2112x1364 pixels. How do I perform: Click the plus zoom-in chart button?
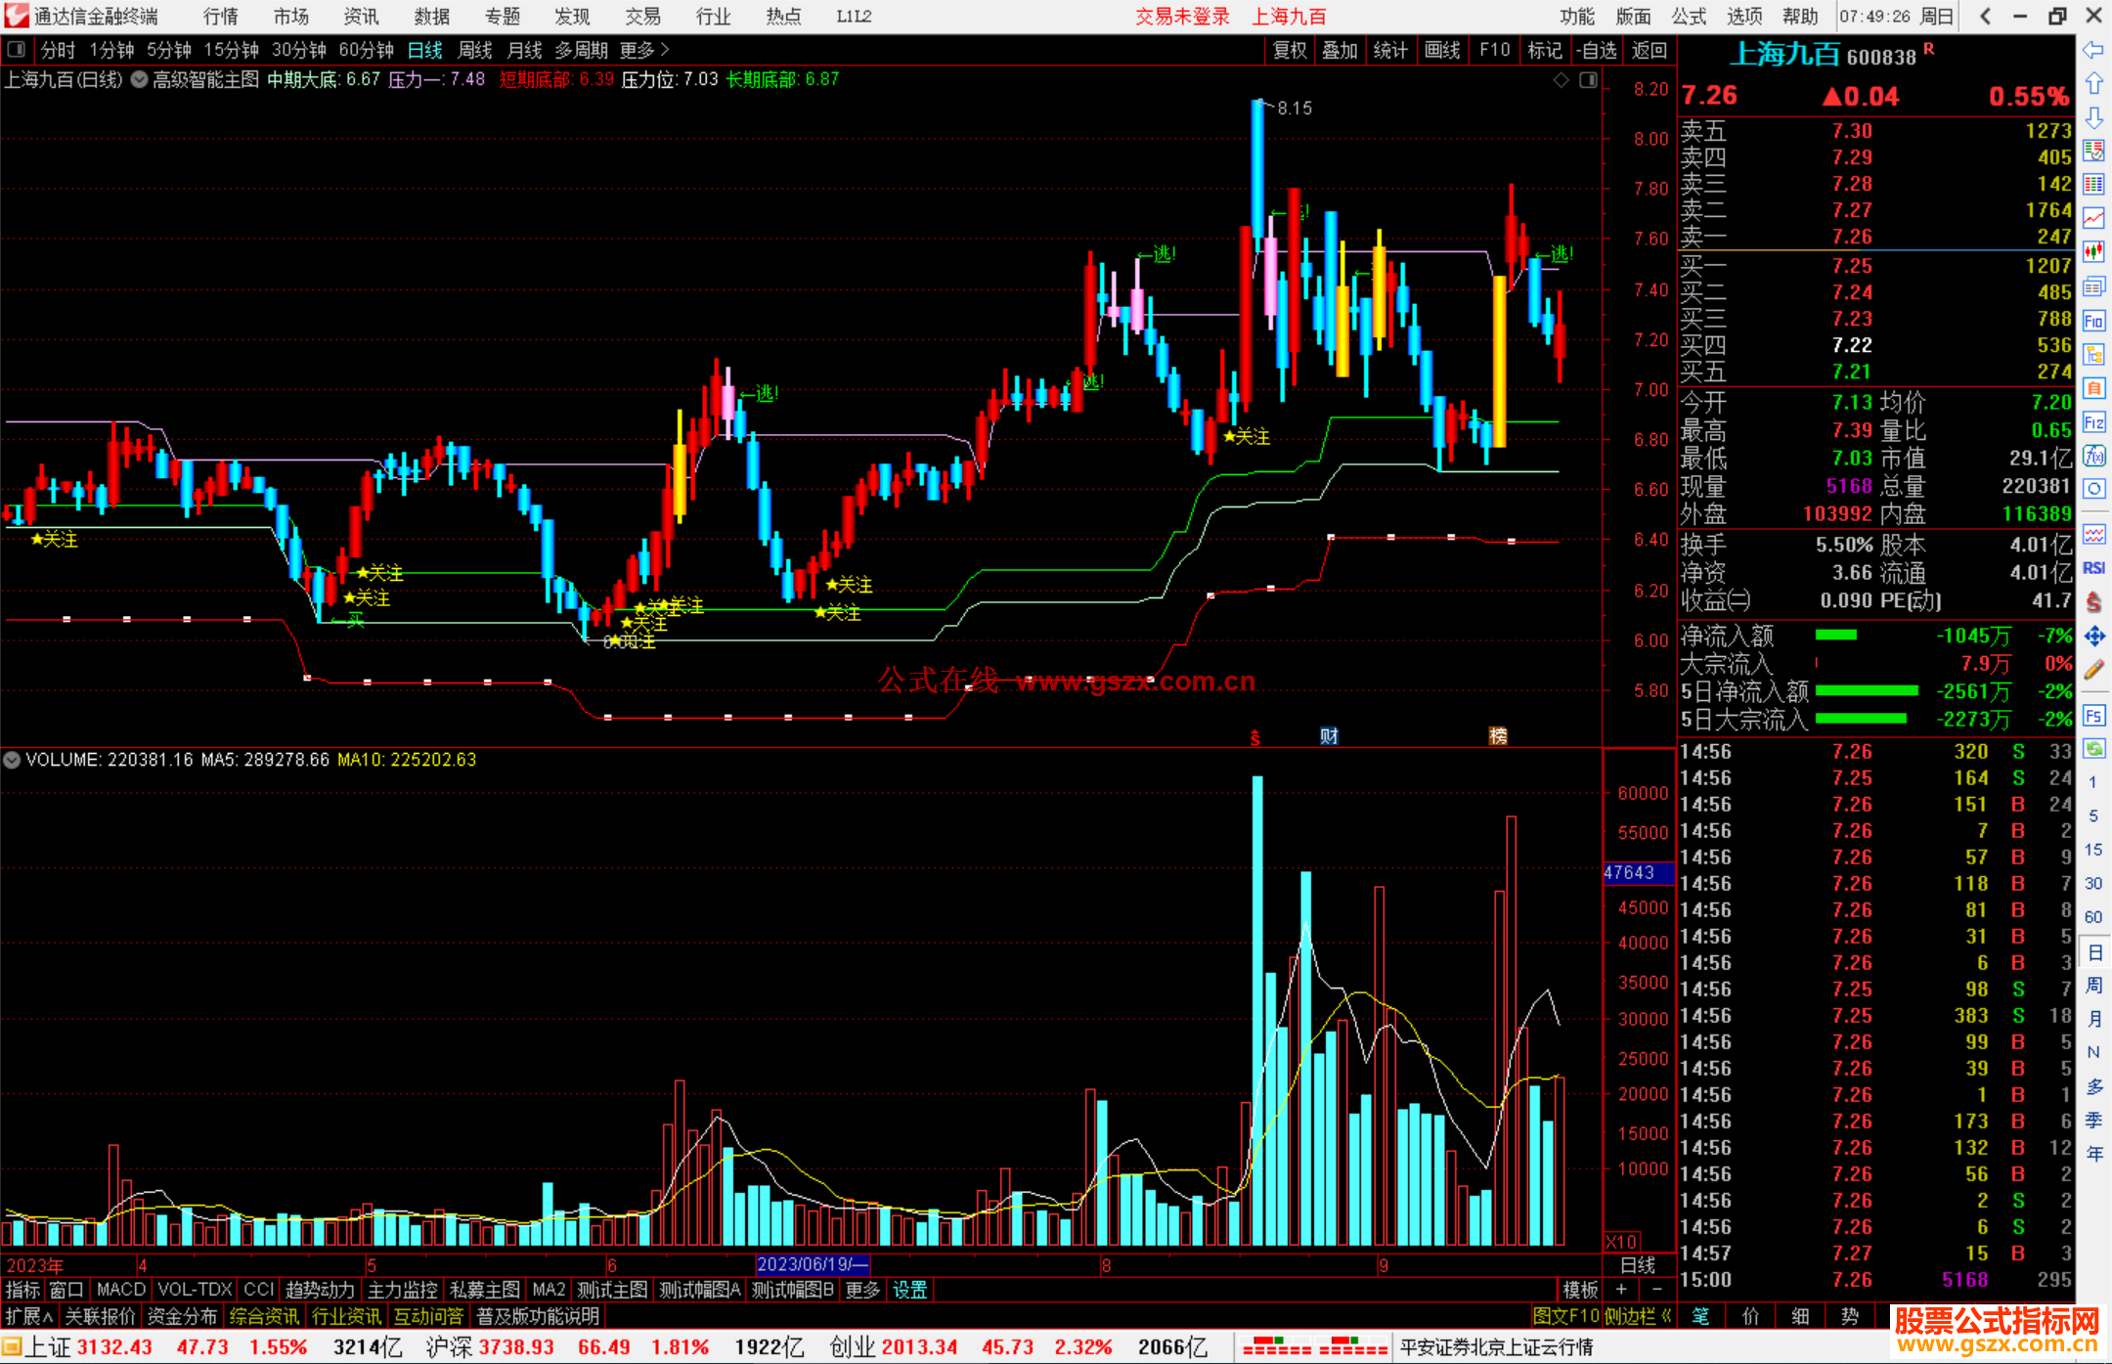[1621, 1290]
